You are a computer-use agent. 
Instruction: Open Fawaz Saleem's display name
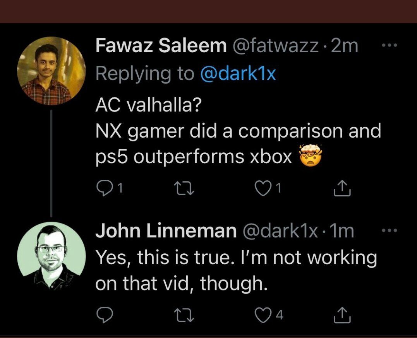pos(161,46)
